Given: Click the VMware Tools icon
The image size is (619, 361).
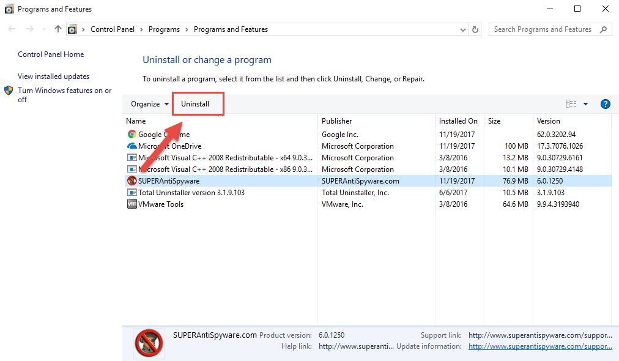Looking at the screenshot, I should (x=132, y=204).
